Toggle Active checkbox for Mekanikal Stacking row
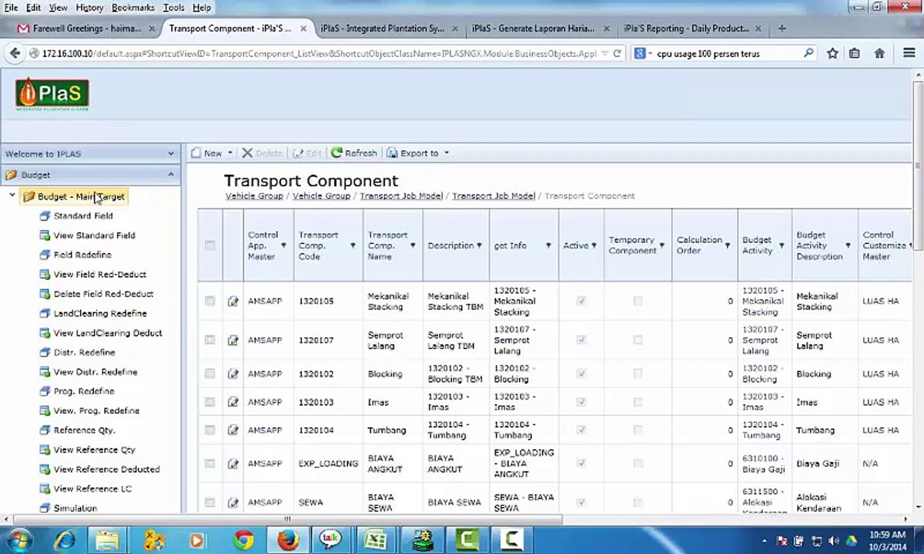Viewport: 924px width, 554px height. 581,301
